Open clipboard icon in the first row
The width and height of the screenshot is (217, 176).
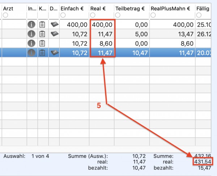pos(42,25)
